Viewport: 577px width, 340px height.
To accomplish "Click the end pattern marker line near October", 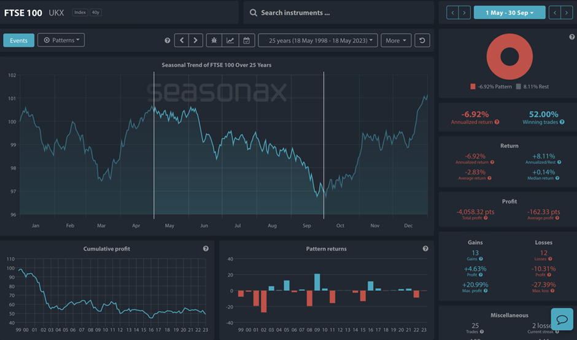I will tap(324, 145).
